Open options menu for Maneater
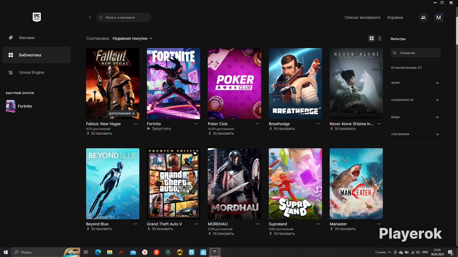The width and height of the screenshot is (458, 257). point(379,224)
